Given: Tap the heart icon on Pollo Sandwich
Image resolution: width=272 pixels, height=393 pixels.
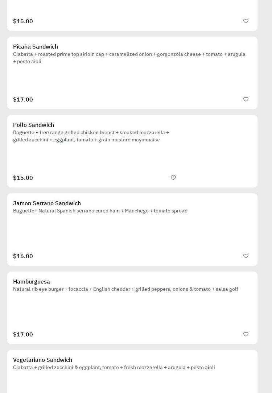Looking at the screenshot, I should (x=173, y=178).
